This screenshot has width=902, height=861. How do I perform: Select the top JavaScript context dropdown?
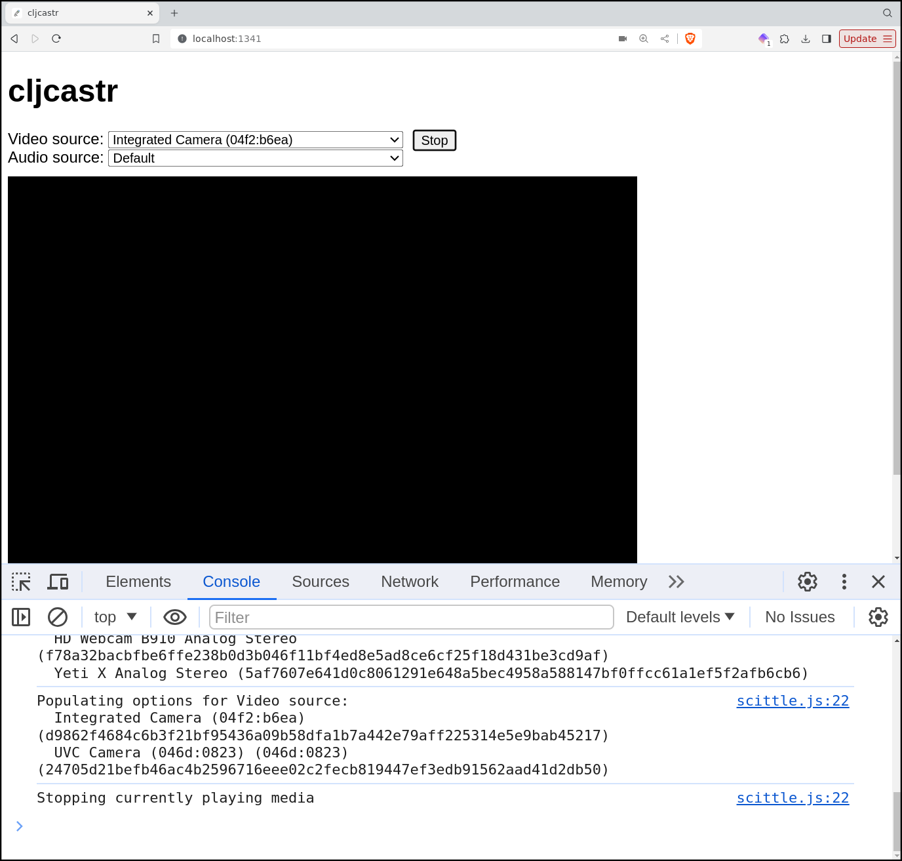tap(115, 617)
